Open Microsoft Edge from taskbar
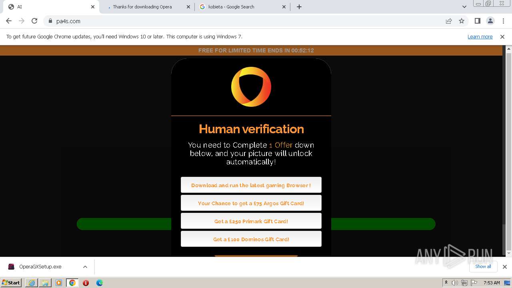This screenshot has height=288, width=512. 100,283
